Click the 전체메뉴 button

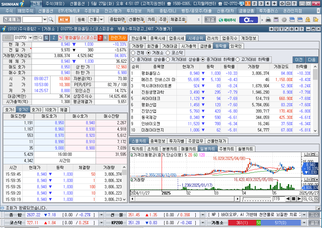[12, 20]
